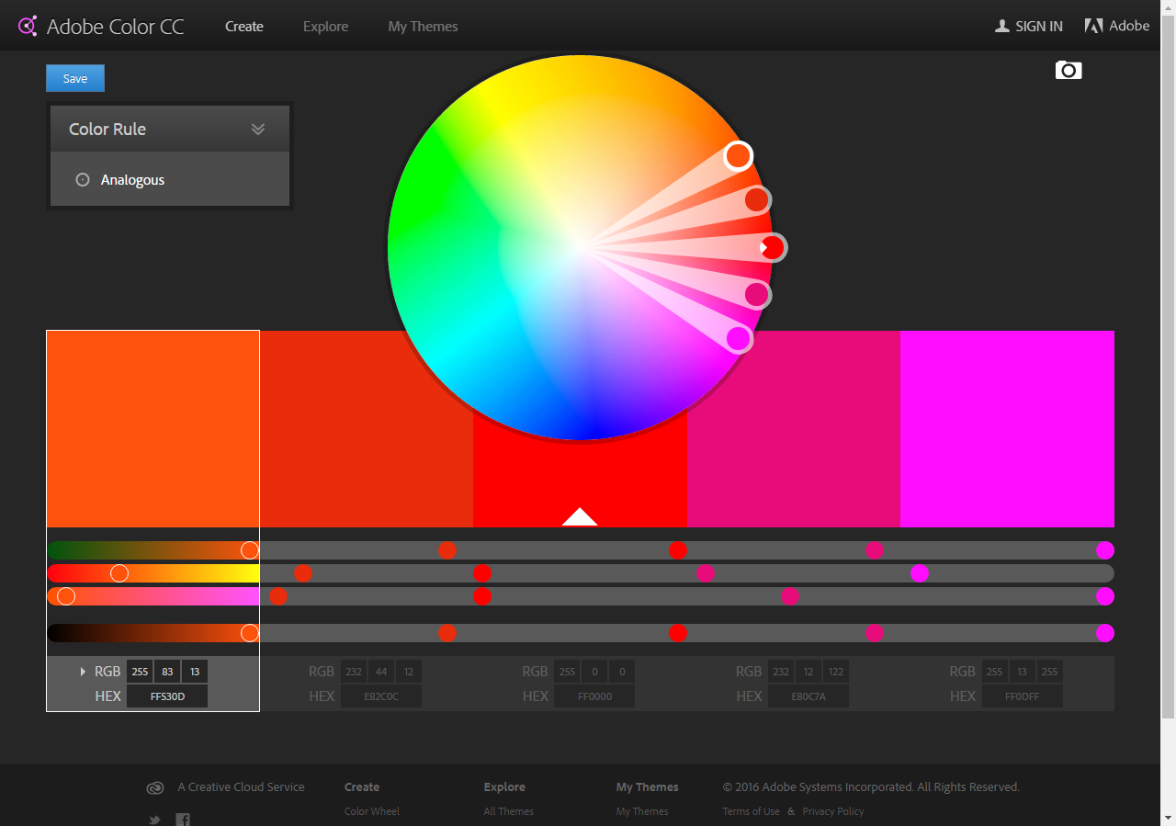The width and height of the screenshot is (1176, 826).
Task: Click the white base color triangle indicator
Action: (580, 517)
